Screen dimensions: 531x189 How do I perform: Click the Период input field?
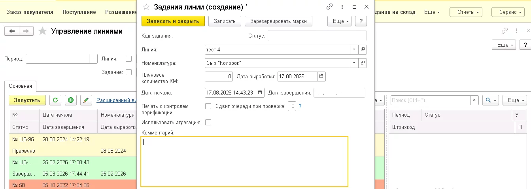click(58, 59)
